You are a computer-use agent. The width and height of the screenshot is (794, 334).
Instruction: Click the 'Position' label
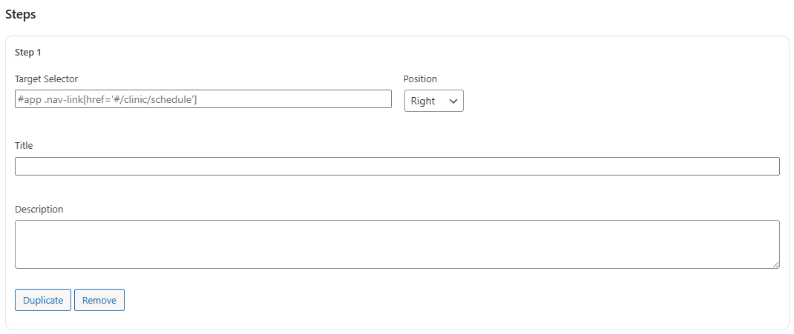420,79
